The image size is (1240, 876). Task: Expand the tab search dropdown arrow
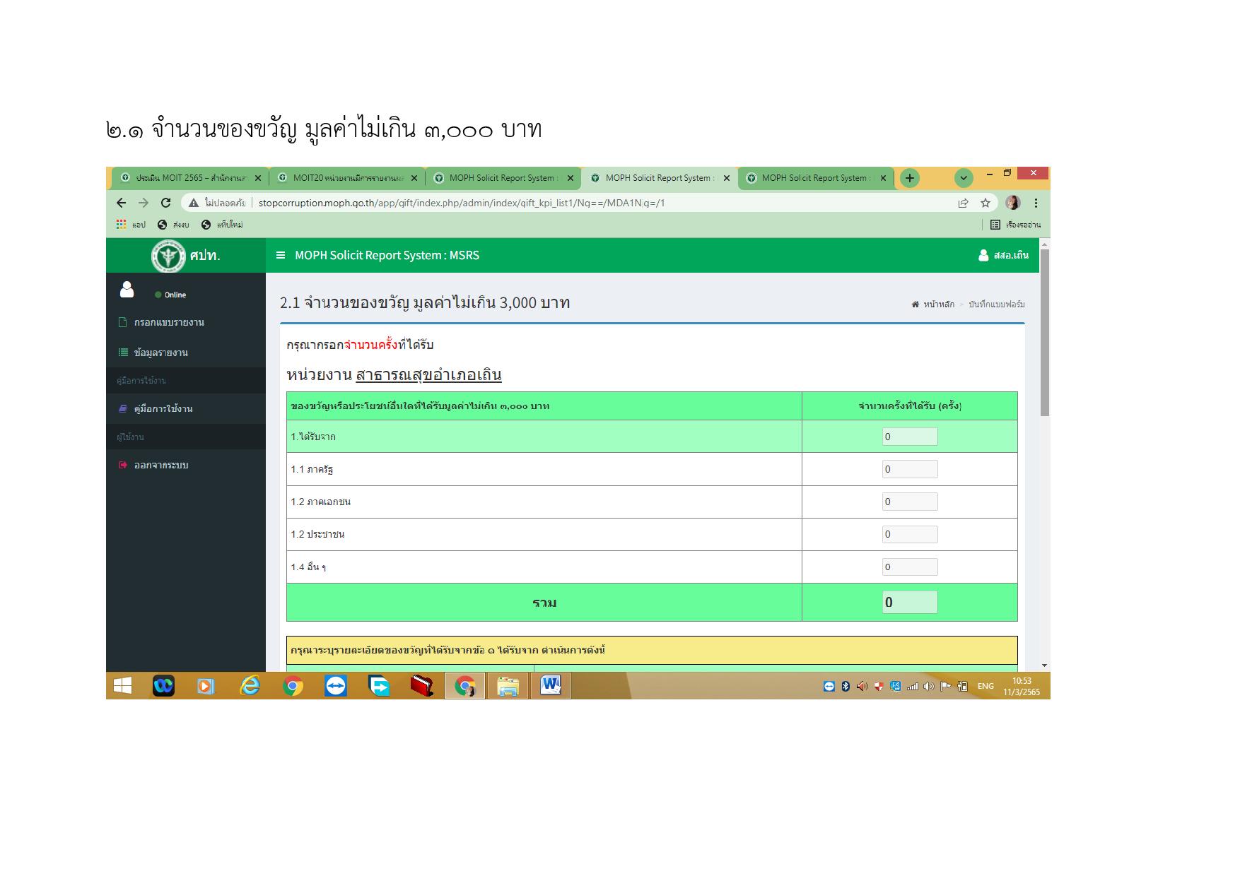(964, 178)
